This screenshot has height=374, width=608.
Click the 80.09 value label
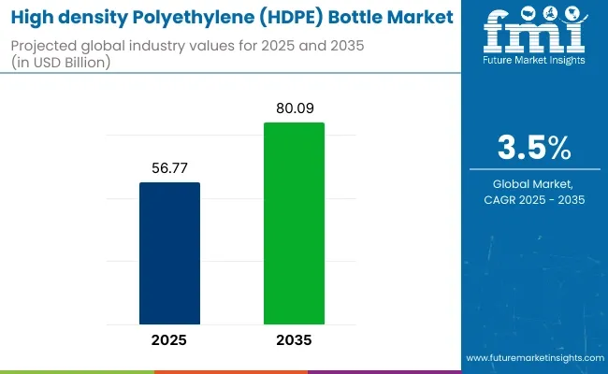pyautogui.click(x=294, y=108)
